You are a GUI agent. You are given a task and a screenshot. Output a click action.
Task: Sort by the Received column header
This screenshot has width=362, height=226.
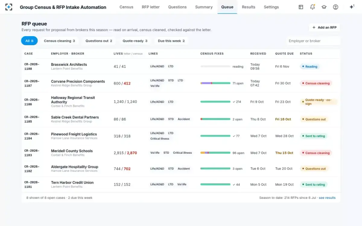click(x=258, y=54)
